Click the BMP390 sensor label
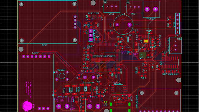The height and width of the screenshot is (112, 199). pos(94,13)
